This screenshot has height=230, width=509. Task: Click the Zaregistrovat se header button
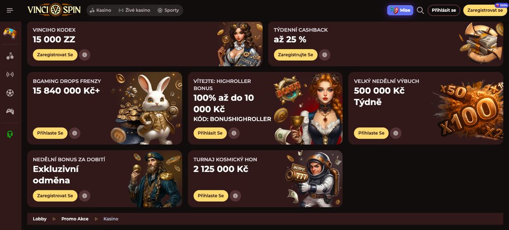coord(485,10)
